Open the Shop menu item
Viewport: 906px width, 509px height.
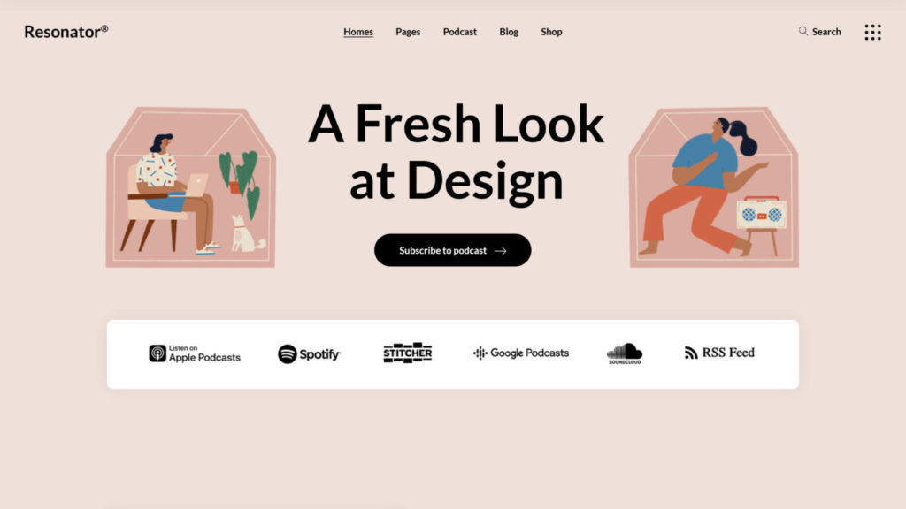551,32
